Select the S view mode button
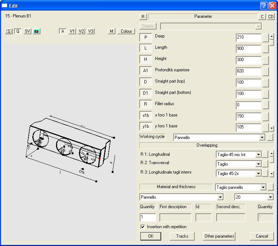This screenshot has height=246, width=278. point(9,31)
